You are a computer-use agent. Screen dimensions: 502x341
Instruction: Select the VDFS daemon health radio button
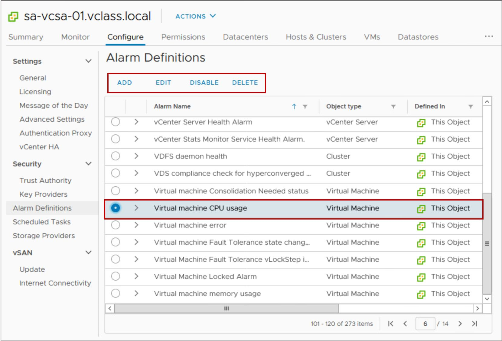point(116,156)
